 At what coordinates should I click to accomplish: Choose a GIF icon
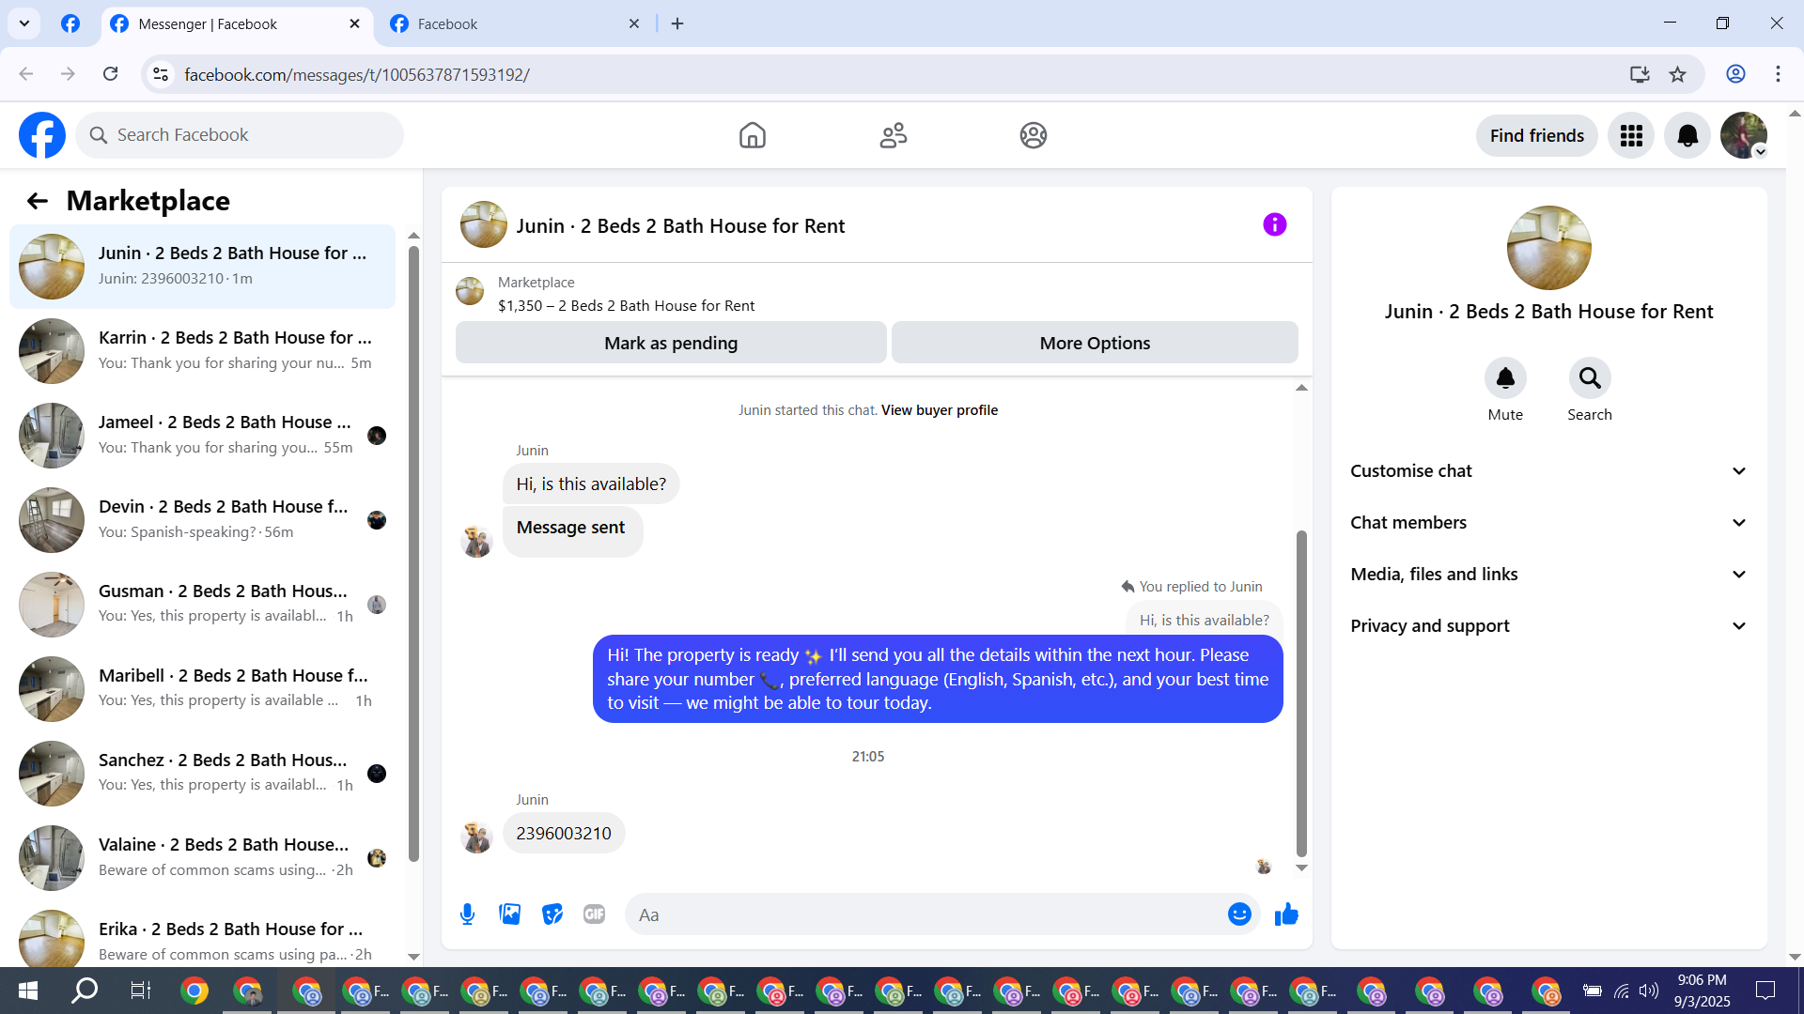click(594, 914)
